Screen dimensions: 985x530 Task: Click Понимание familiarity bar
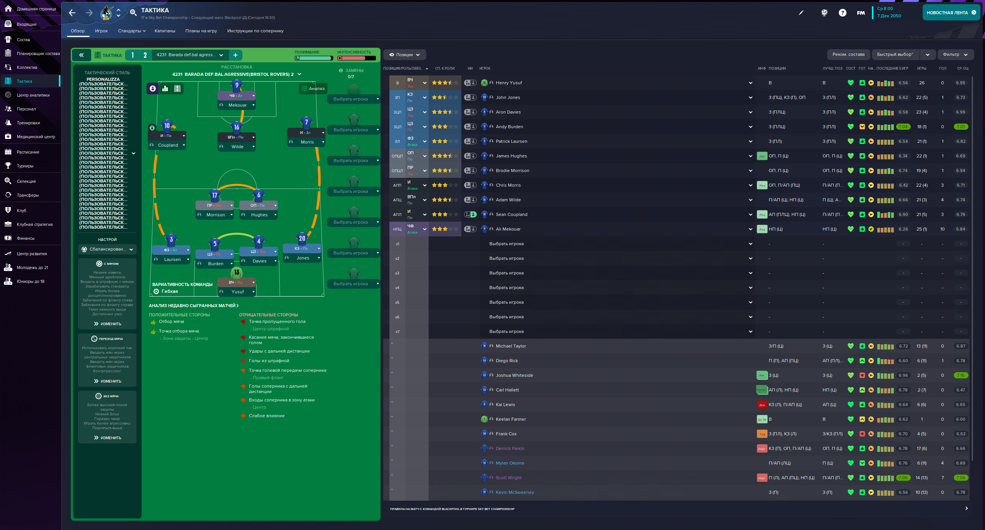pyautogui.click(x=314, y=58)
